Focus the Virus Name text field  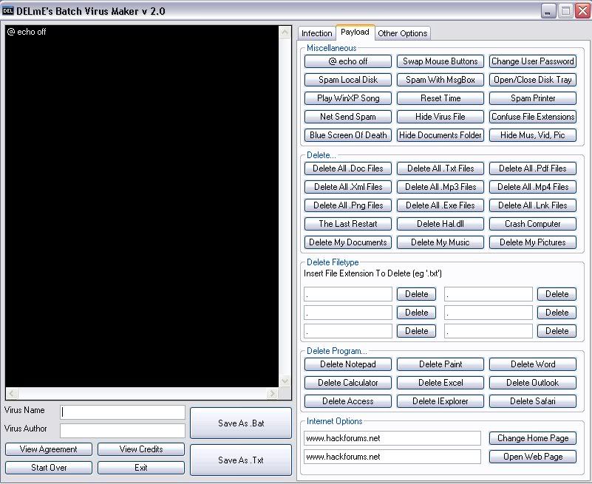[x=123, y=412]
